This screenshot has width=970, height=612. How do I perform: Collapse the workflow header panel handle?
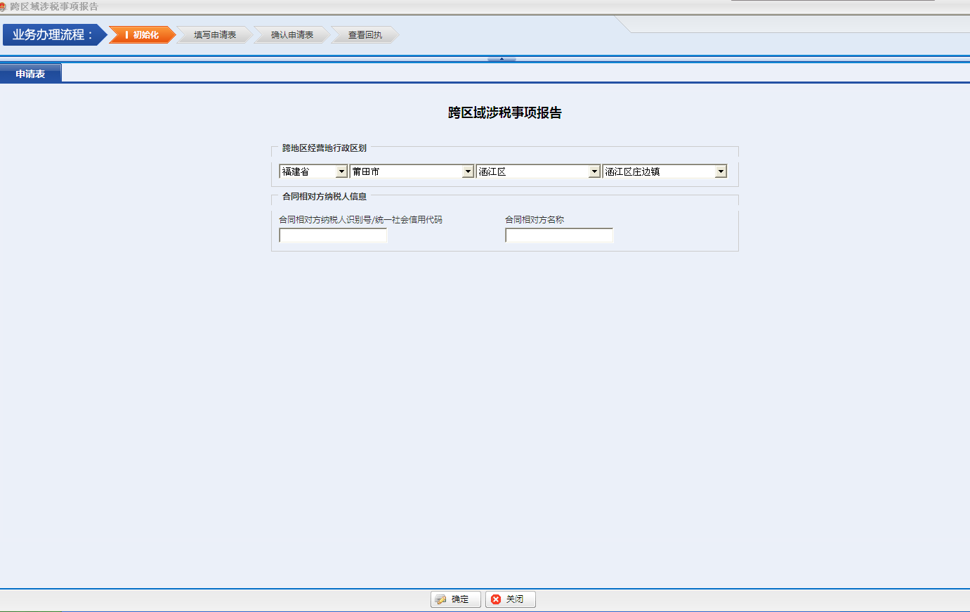point(502,59)
